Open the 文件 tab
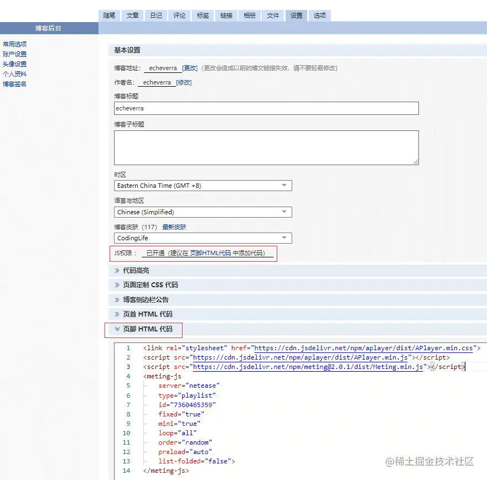The image size is (487, 480). point(273,15)
